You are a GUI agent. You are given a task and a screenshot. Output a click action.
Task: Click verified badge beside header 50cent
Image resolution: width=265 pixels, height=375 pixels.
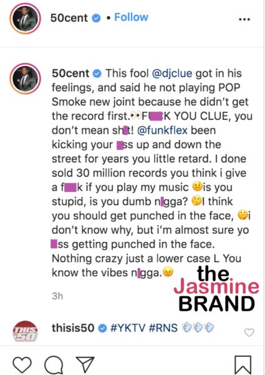coord(97,18)
